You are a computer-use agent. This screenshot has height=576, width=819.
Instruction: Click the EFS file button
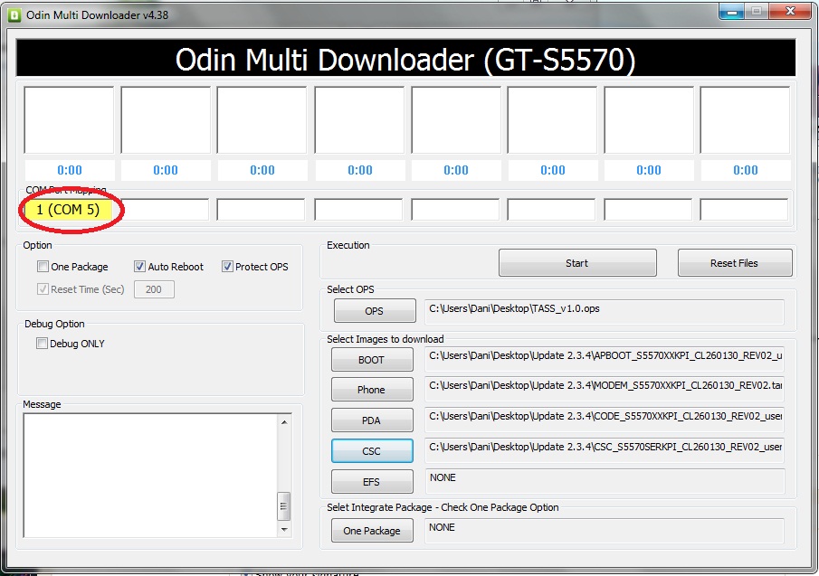371,482
